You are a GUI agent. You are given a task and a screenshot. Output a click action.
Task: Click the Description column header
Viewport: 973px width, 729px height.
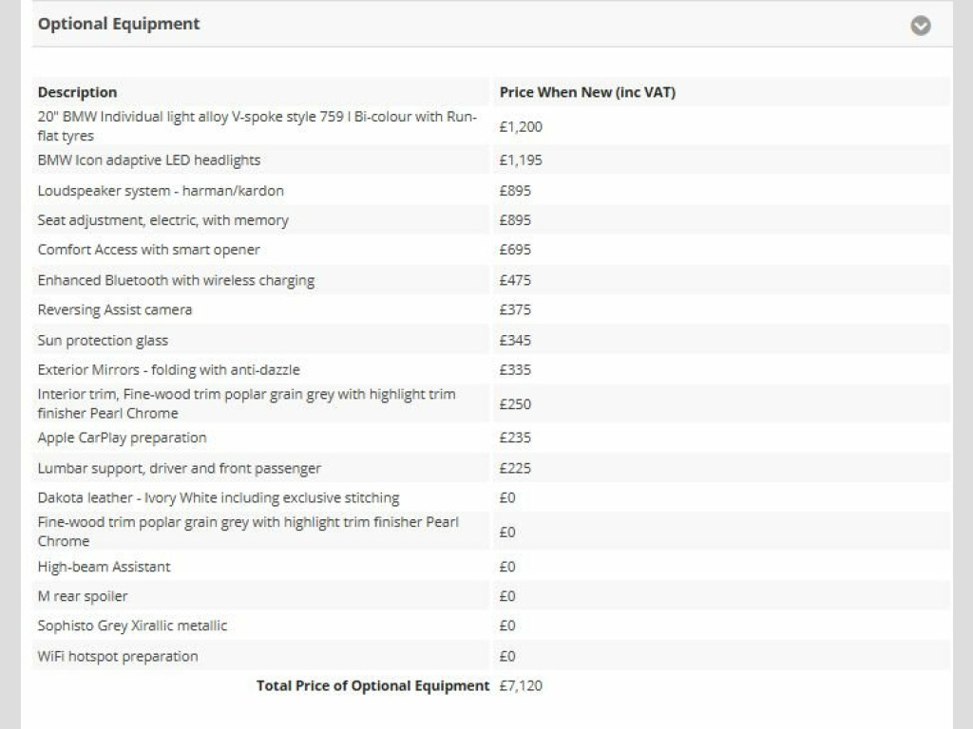point(77,92)
